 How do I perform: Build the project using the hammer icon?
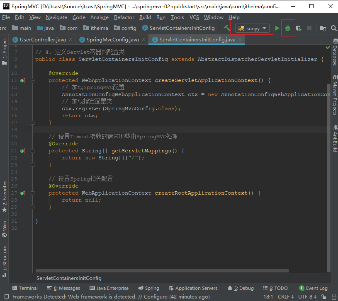[227, 28]
